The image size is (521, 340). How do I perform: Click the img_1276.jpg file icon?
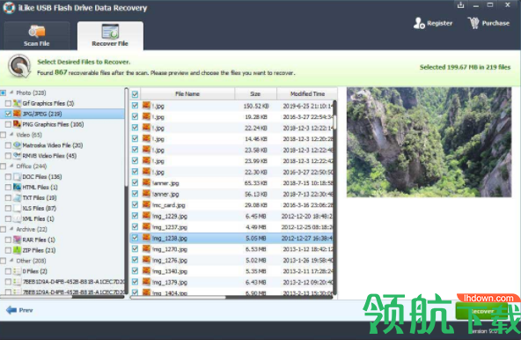point(146,260)
